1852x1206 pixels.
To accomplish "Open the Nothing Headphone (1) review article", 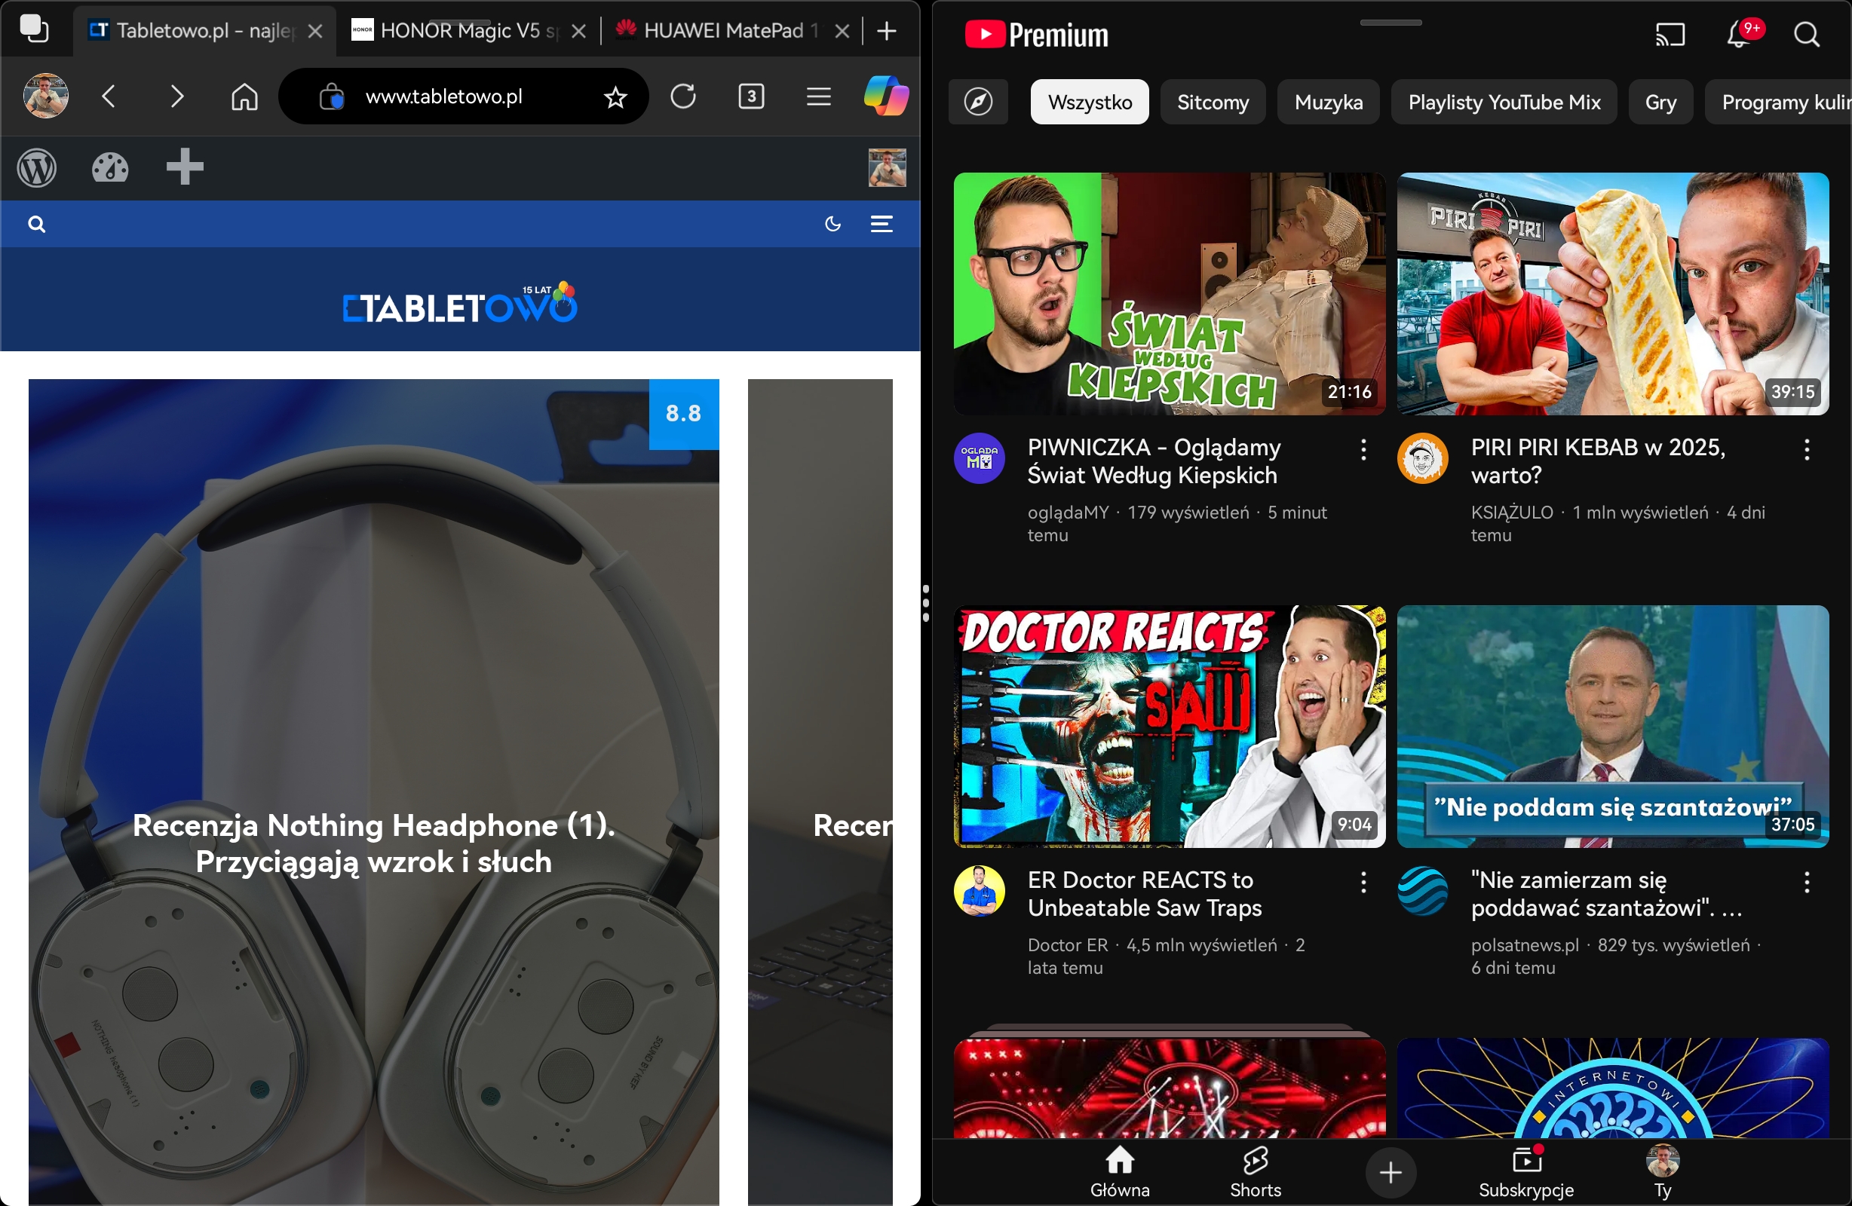I will click(x=373, y=843).
